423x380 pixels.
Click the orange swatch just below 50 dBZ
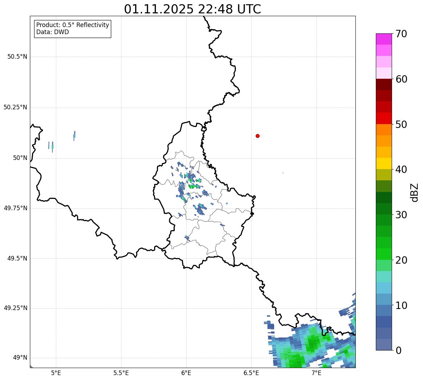[x=384, y=130]
